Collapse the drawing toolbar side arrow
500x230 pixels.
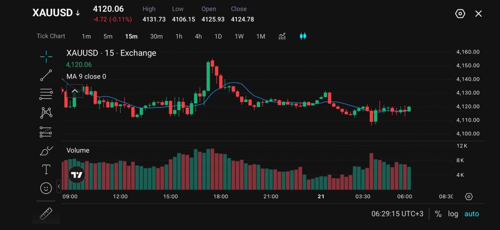[59, 187]
